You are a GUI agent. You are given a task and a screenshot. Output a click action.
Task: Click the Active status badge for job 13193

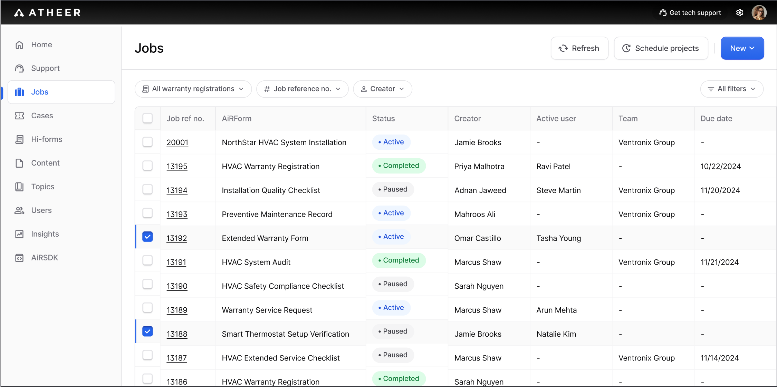click(391, 213)
